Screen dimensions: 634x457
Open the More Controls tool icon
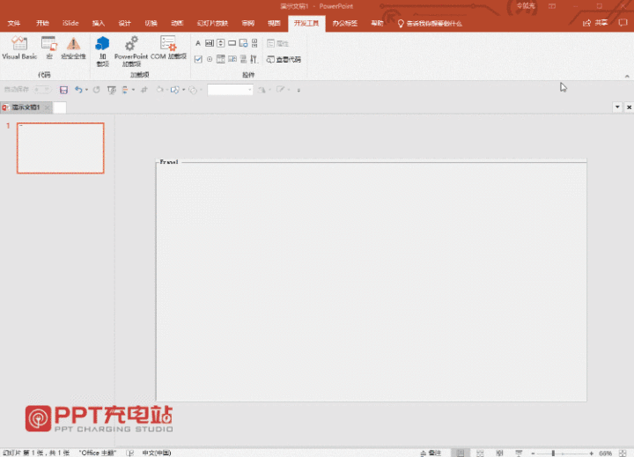(254, 60)
